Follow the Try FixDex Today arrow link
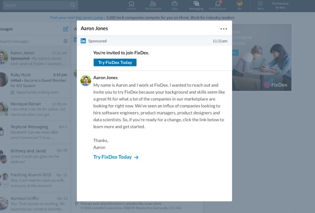 [116, 157]
